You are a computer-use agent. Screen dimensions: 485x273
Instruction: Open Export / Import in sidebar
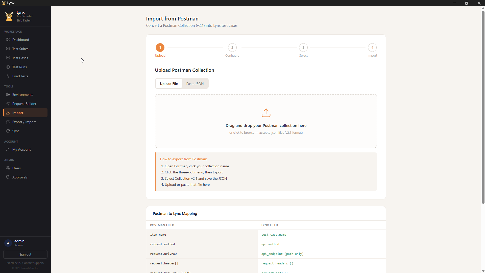pyautogui.click(x=24, y=122)
